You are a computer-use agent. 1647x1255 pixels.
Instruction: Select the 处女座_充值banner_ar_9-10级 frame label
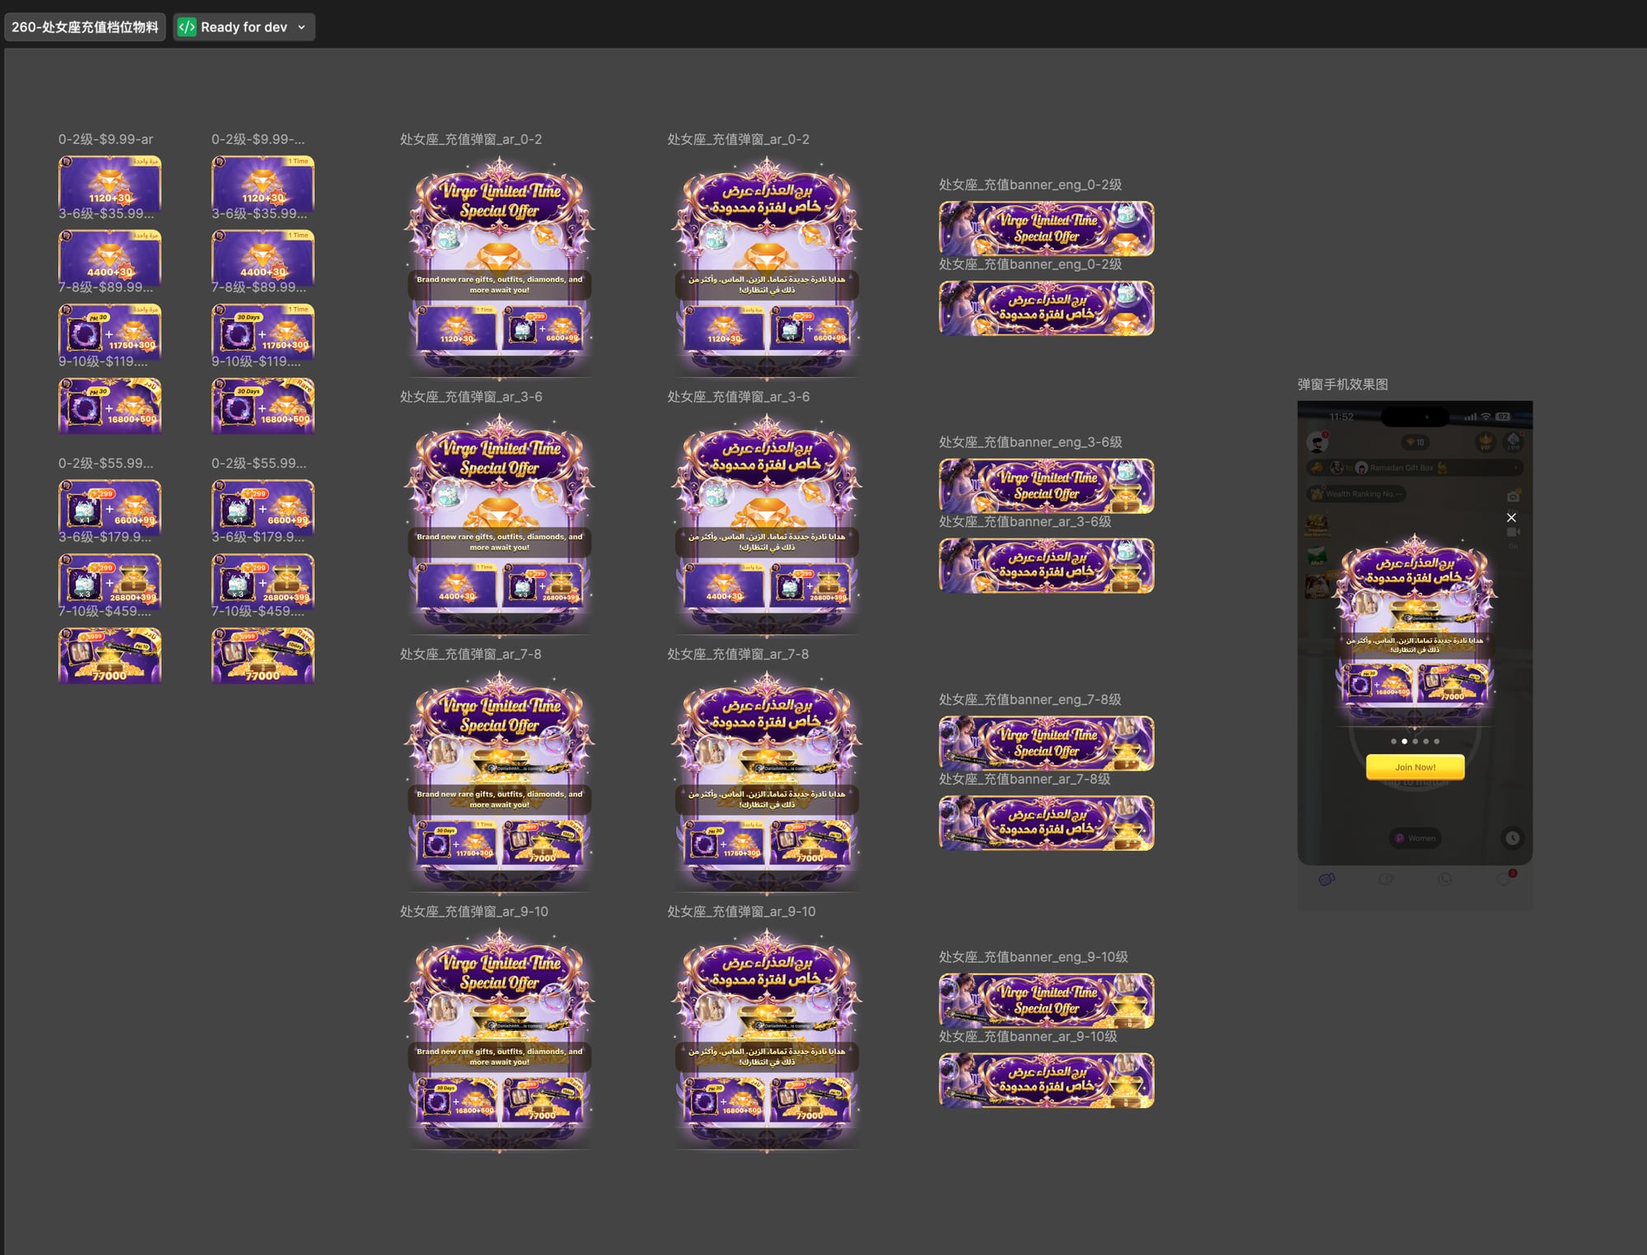pyautogui.click(x=1028, y=1036)
